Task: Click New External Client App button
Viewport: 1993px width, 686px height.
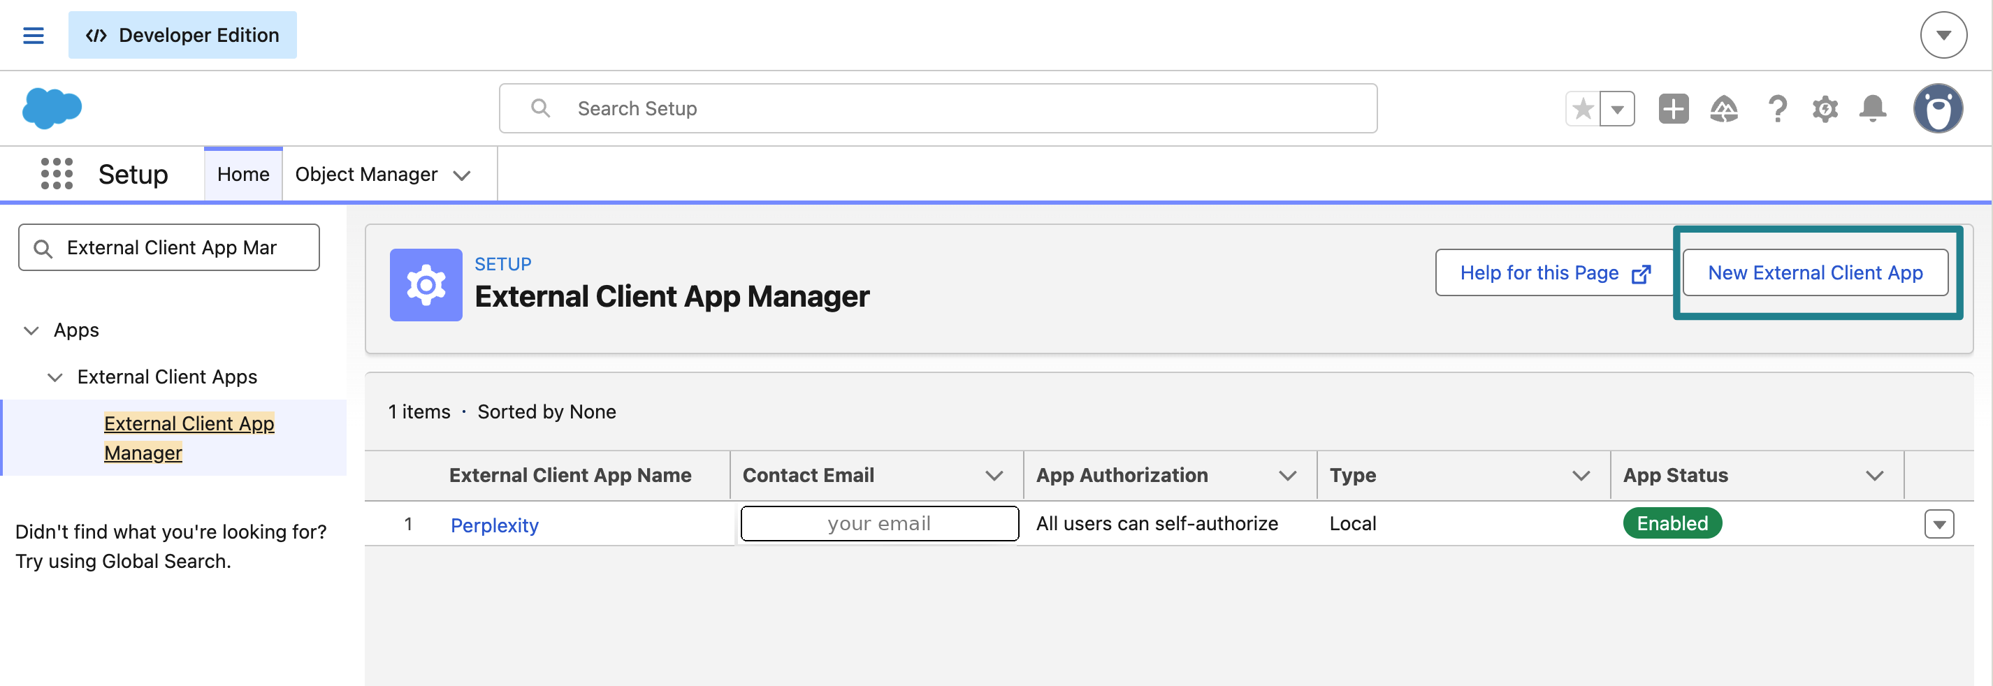Action: point(1815,272)
